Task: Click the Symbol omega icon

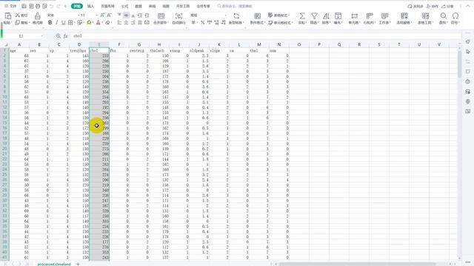Action: 455,16
